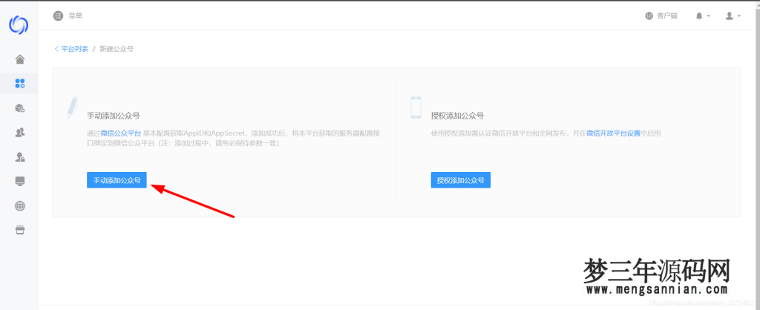Click the 菜单 label in header
760x310 pixels.
click(x=76, y=16)
